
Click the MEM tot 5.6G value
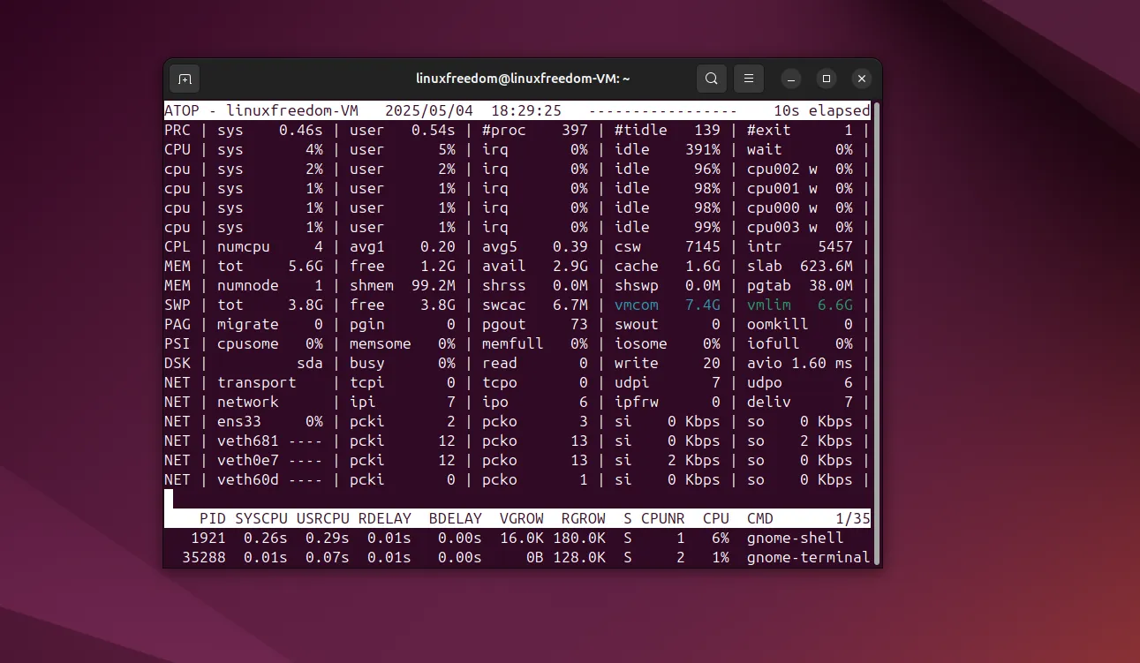point(307,266)
